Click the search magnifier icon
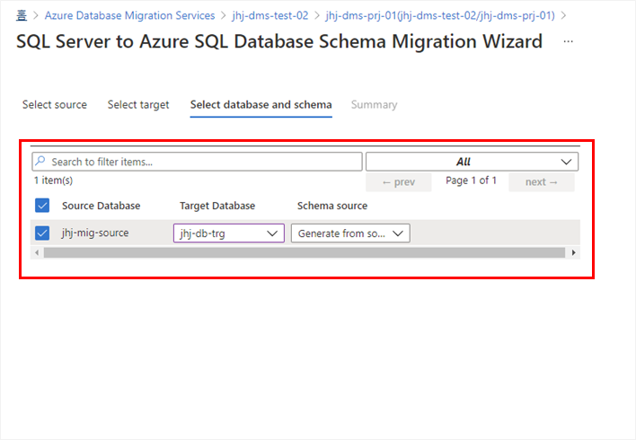This screenshot has height=440, width=636. pos(40,161)
